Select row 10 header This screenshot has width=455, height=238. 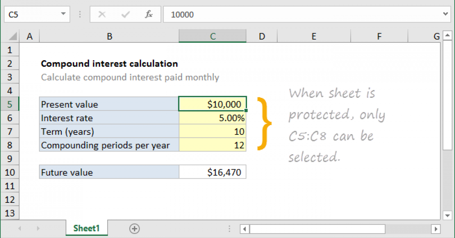pos(10,172)
